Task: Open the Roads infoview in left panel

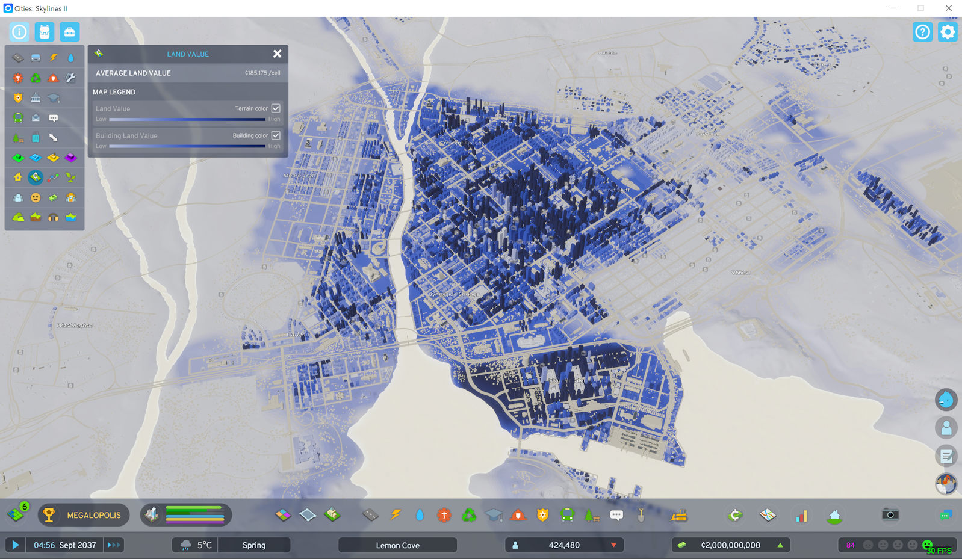Action: [x=18, y=58]
